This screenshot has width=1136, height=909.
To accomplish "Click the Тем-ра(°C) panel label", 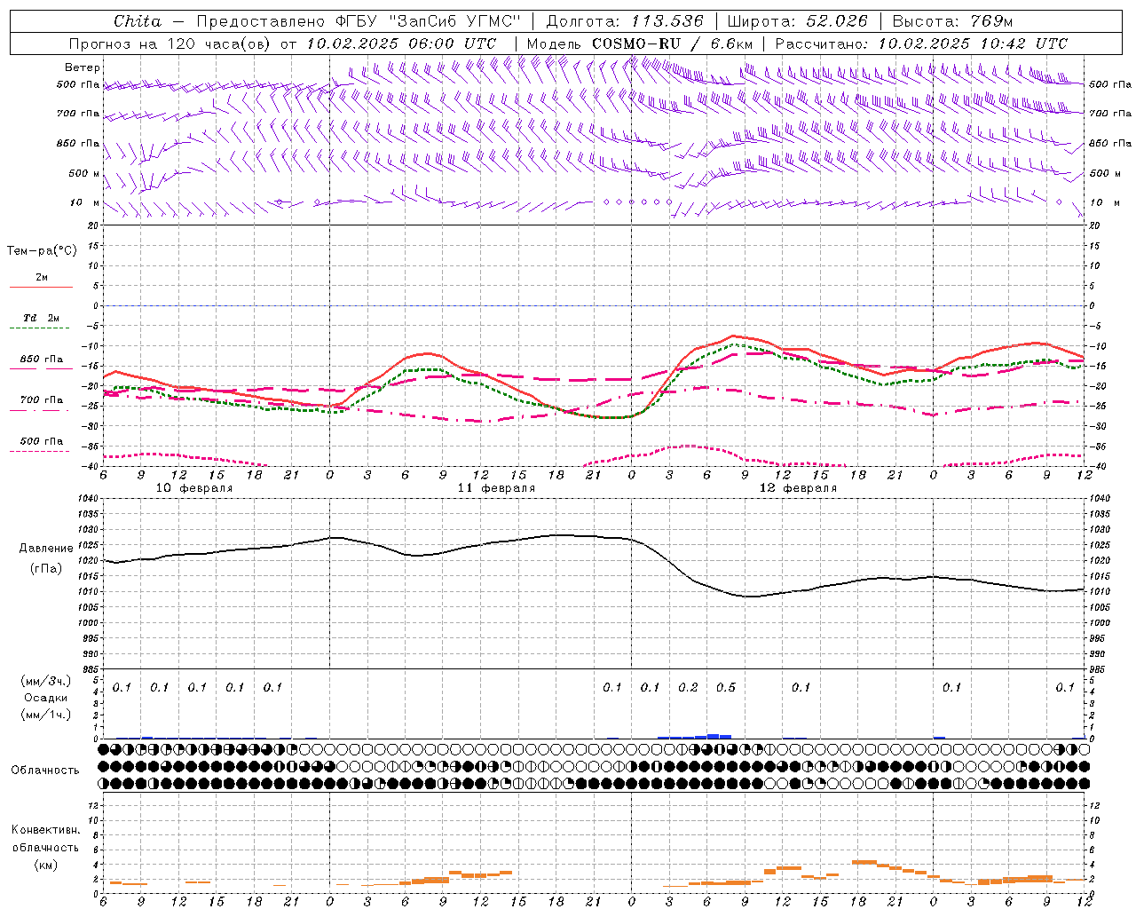I will tap(42, 251).
